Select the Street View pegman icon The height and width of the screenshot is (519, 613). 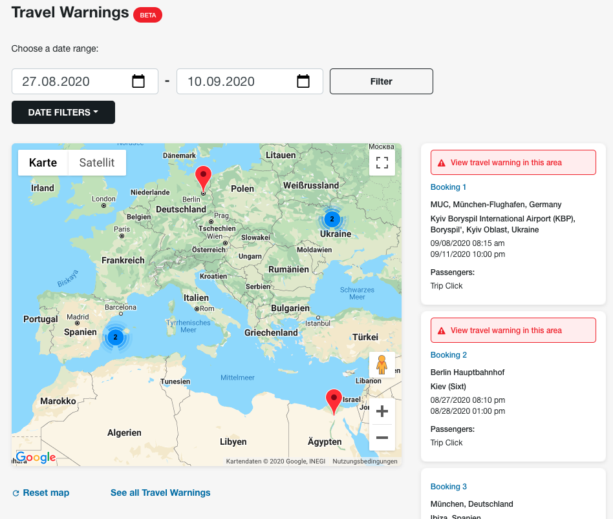(x=382, y=365)
